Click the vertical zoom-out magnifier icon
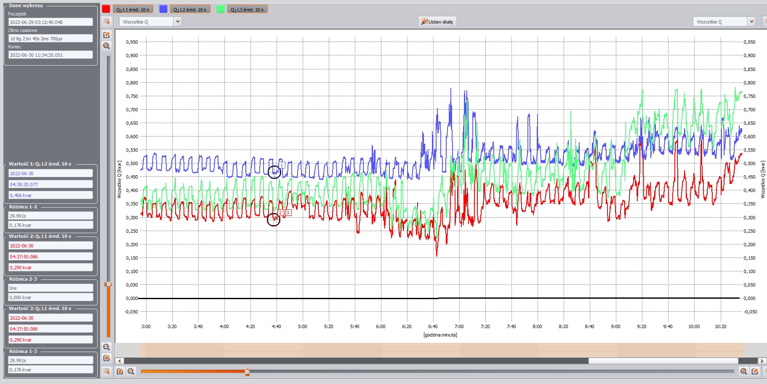The width and height of the screenshot is (767, 384). 107,347
